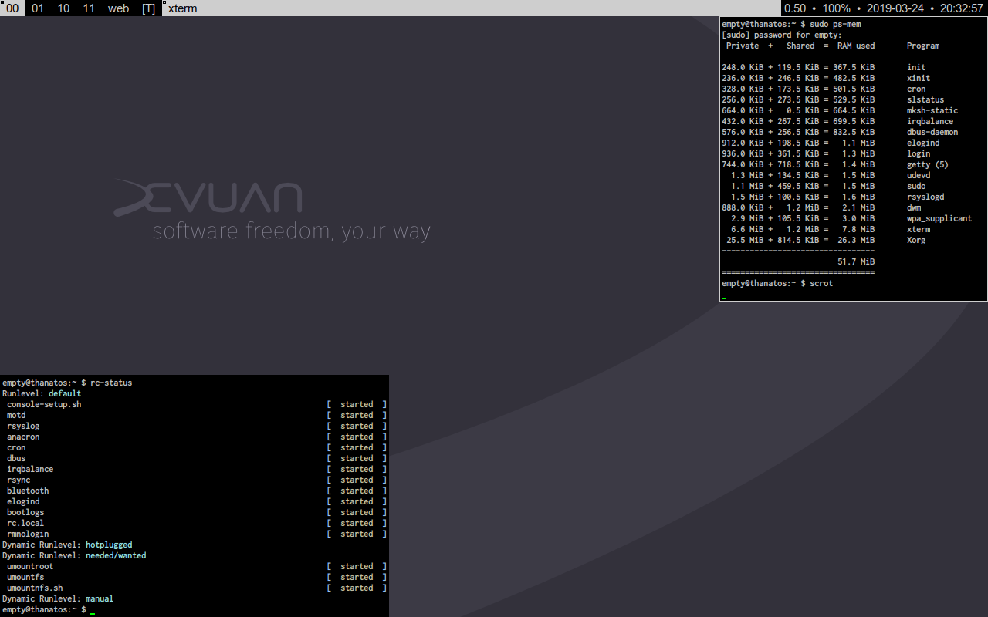The height and width of the screenshot is (617, 988).
Task: Click the 'scrot' command prompt line
Action: pyautogui.click(x=777, y=283)
